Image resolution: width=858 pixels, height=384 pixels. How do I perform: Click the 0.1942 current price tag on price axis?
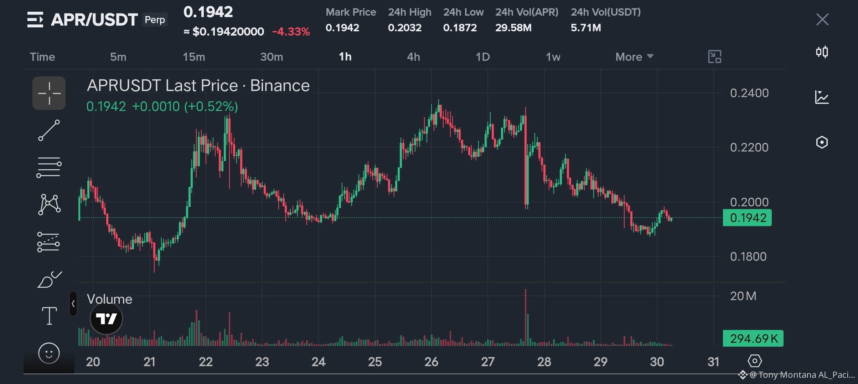coord(747,218)
